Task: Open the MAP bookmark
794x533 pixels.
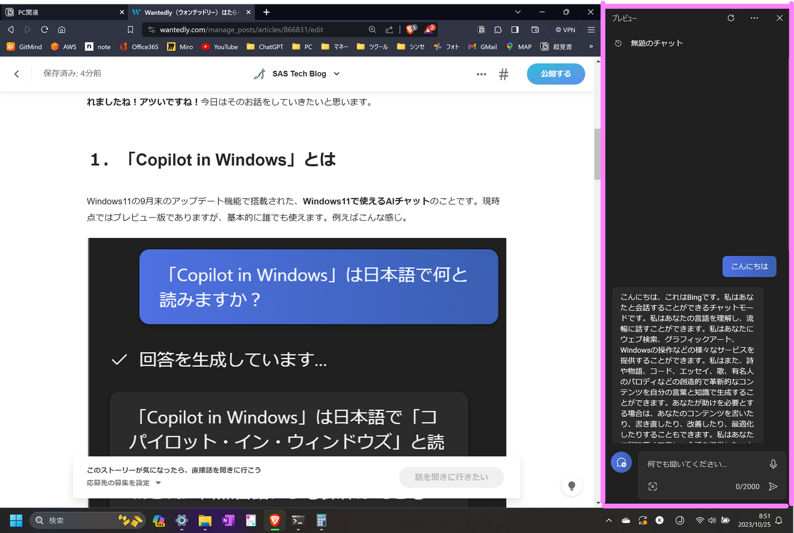Action: point(518,47)
